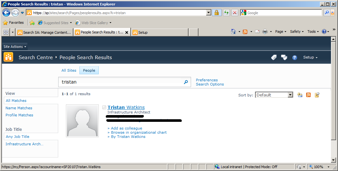Click the Refresh icon next to the address bar
Screen dimensions: 338x171
click(x=226, y=13)
